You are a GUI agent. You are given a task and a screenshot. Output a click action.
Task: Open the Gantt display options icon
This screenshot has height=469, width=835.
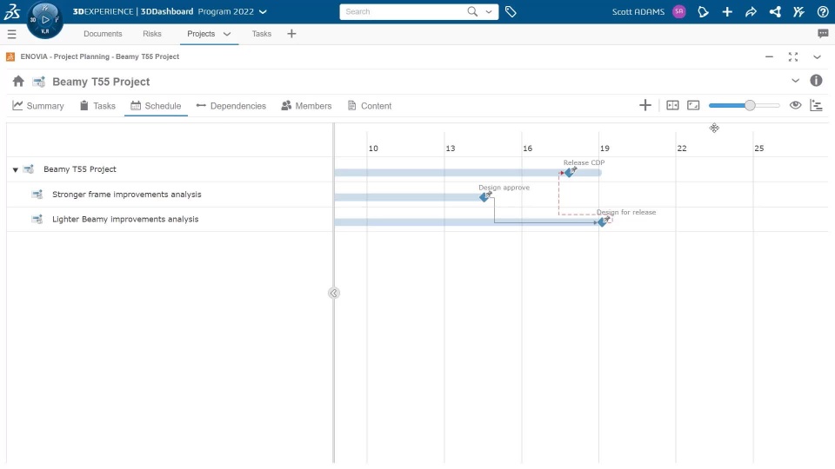coord(816,105)
